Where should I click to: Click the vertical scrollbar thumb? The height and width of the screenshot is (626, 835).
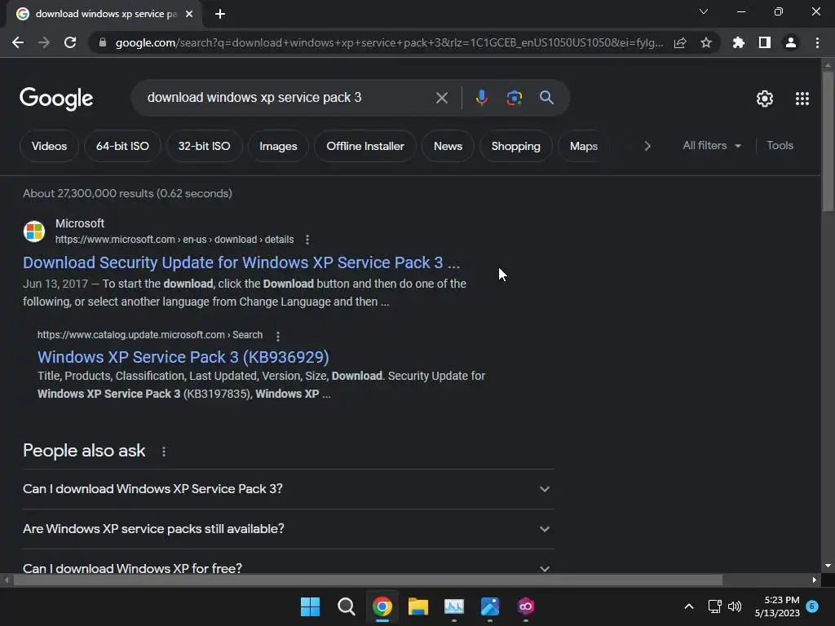click(828, 141)
